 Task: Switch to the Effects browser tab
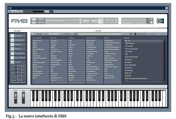[x=67, y=34]
